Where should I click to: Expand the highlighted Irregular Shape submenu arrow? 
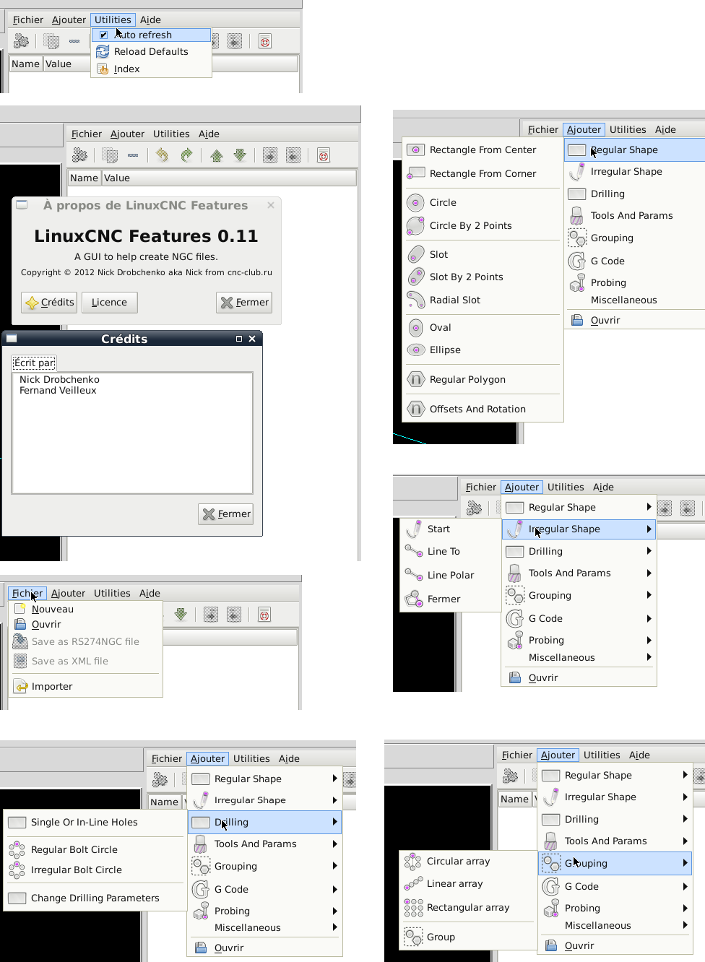649,529
